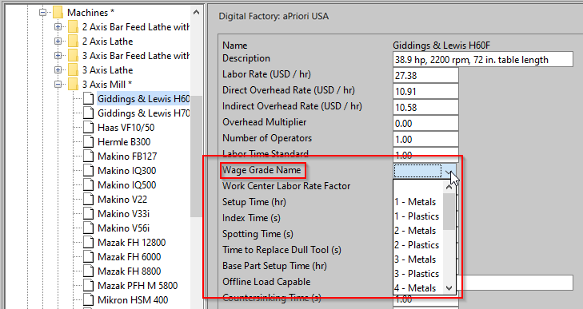Click the 2 Axis Lathe folder icon
Viewport: 583px width, 309px height.
point(73,42)
